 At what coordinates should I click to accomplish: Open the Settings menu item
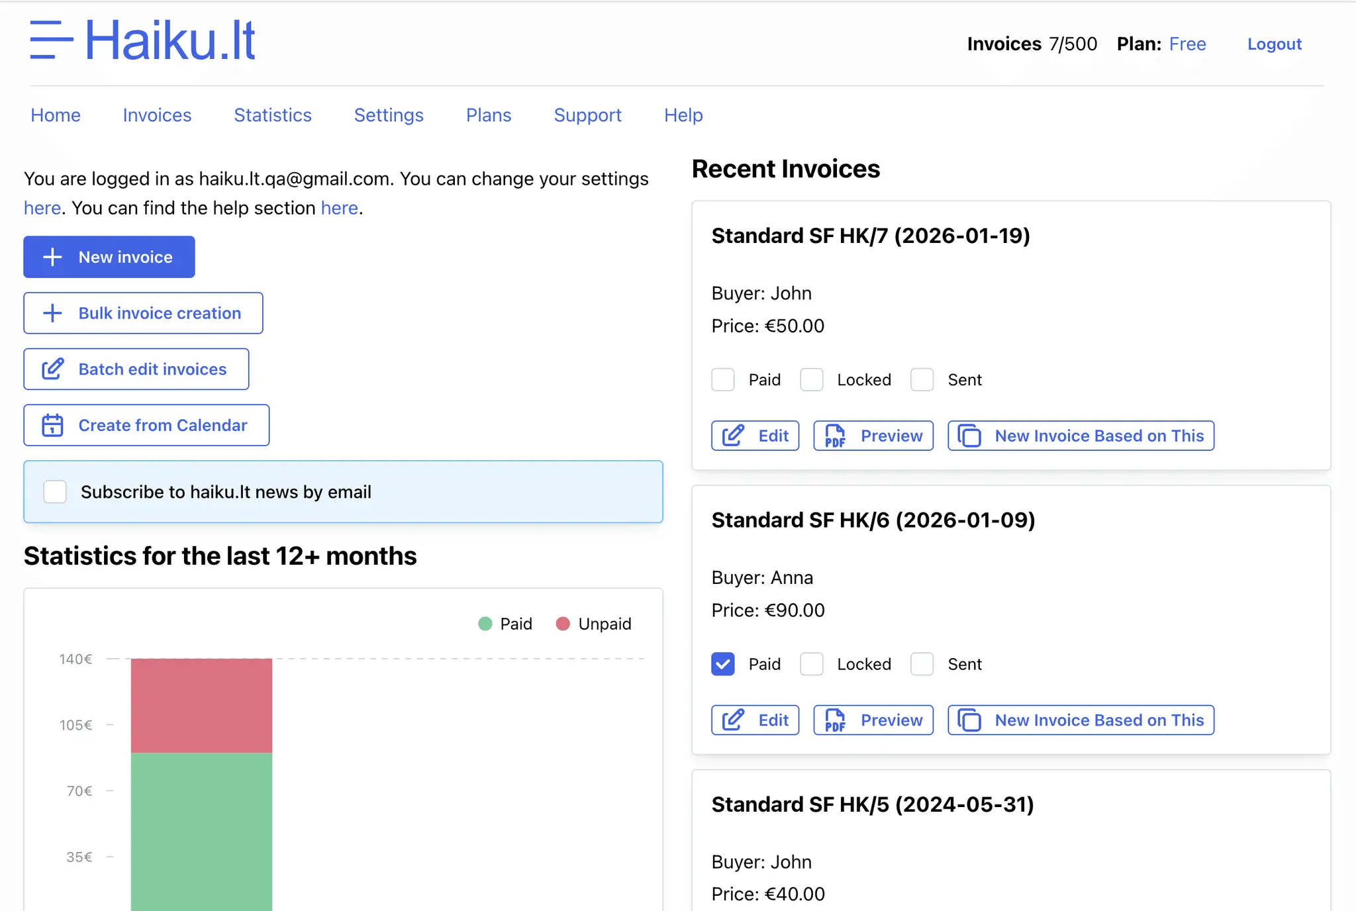click(x=389, y=115)
